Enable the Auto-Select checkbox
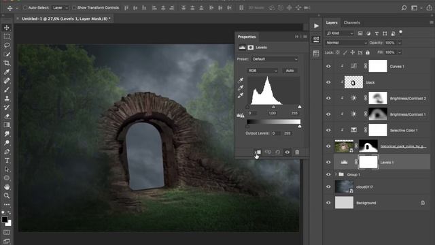 (x=25, y=7)
